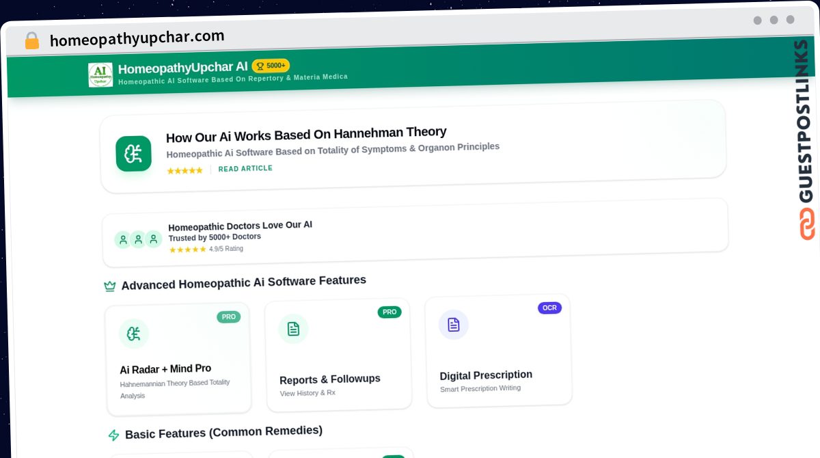The height and width of the screenshot is (458, 820).
Task: Click the PRO badge on Reports card
Action: [389, 312]
